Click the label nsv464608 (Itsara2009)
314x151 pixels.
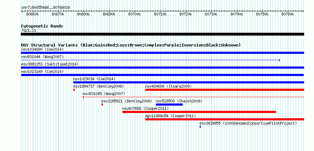point(168,86)
